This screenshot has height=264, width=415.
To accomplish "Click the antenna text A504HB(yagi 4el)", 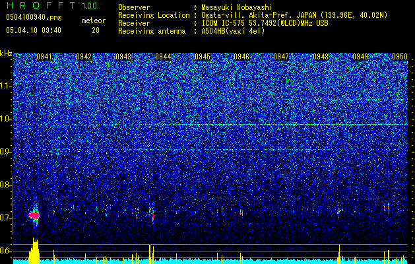I will [233, 31].
